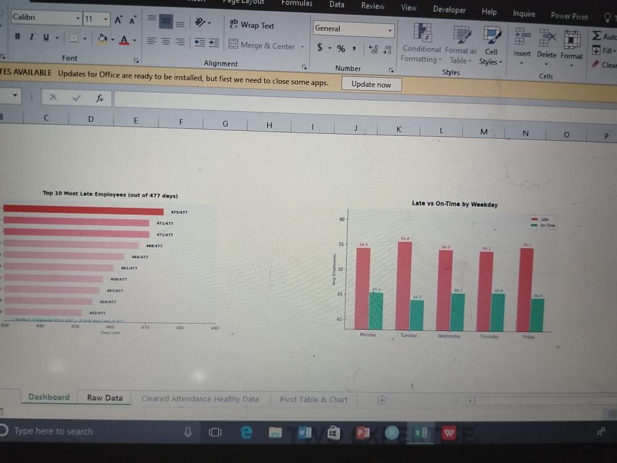This screenshot has height=463, width=617.
Task: Open Format cells menu
Action: 572,49
